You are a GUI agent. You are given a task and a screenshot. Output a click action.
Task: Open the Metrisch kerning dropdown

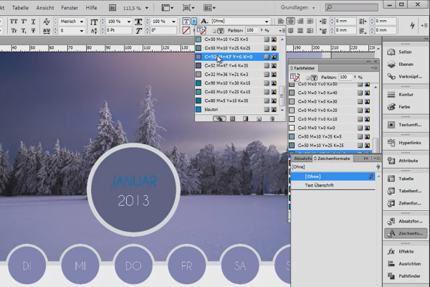point(82,22)
